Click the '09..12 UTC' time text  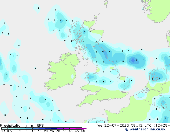coord(141,126)
